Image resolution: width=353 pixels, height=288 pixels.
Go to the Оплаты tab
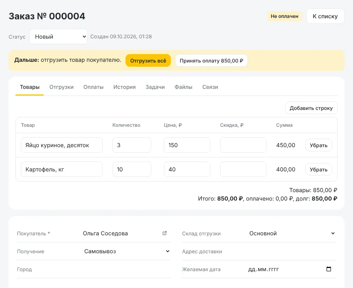click(94, 87)
